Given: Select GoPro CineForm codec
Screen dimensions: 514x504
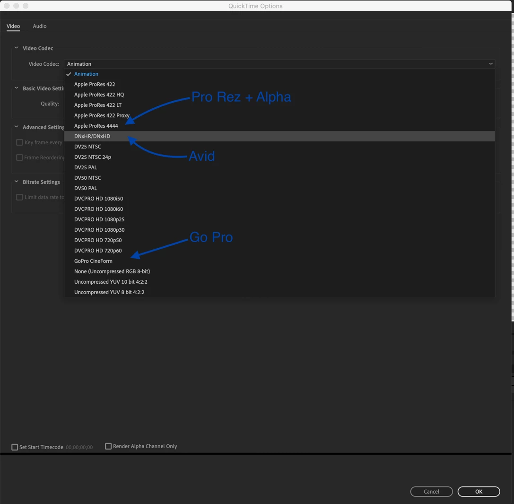Looking at the screenshot, I should click(279, 261).
